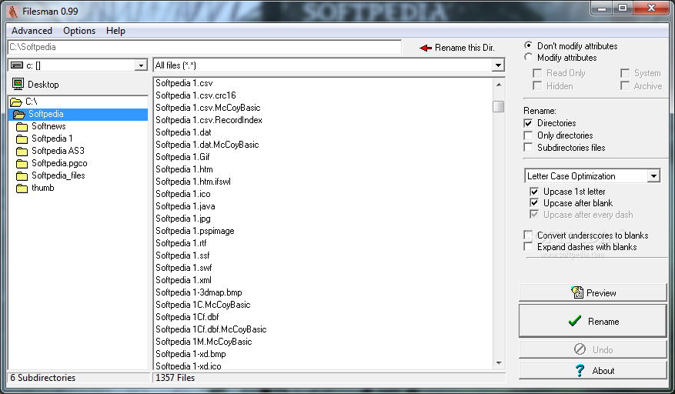Select file Softpedia 1.csv
The image size is (675, 394).
click(x=184, y=83)
